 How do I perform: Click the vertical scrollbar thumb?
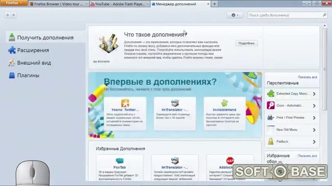point(325,70)
